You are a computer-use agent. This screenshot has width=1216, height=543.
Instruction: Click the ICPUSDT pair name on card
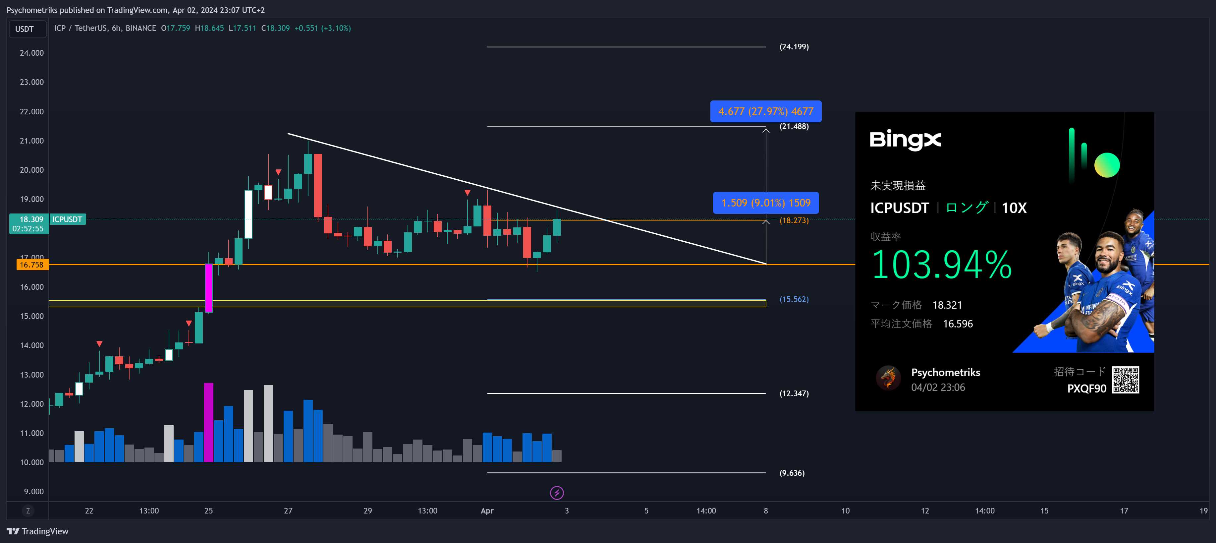tap(899, 208)
